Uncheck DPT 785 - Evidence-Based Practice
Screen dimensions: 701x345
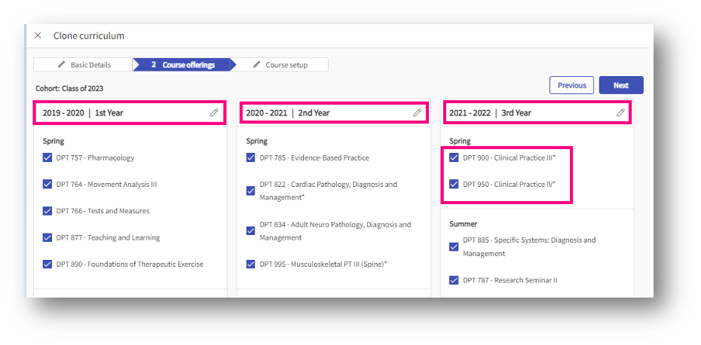click(251, 158)
